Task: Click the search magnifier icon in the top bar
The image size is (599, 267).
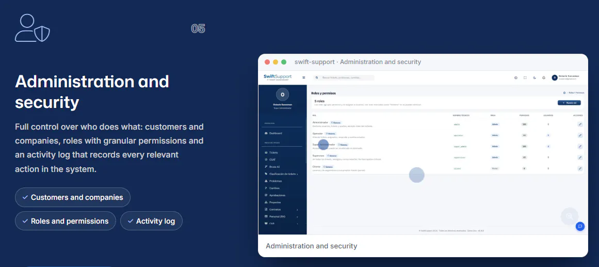Action: 317,77
